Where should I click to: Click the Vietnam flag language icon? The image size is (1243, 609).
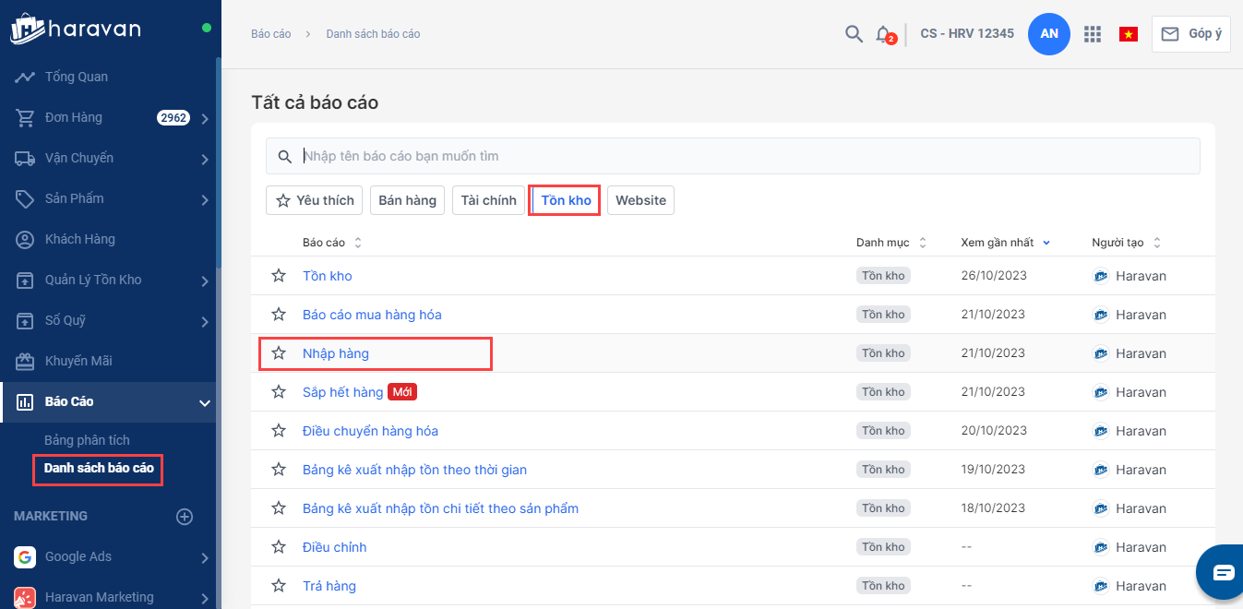pyautogui.click(x=1128, y=34)
